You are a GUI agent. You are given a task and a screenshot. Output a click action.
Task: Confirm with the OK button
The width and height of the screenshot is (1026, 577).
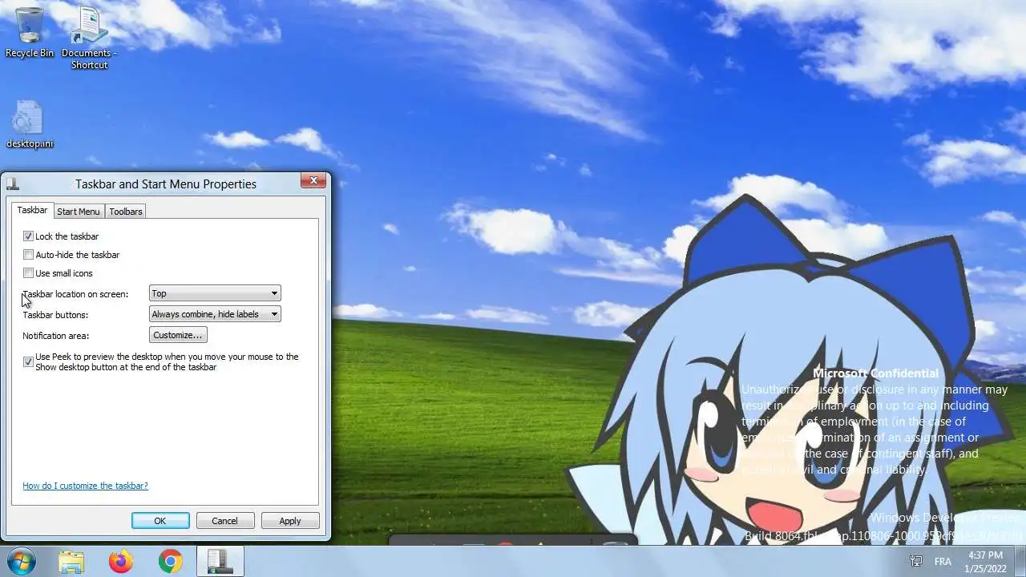[160, 521]
